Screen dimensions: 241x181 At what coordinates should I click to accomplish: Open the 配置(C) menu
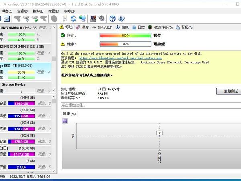click(53, 11)
